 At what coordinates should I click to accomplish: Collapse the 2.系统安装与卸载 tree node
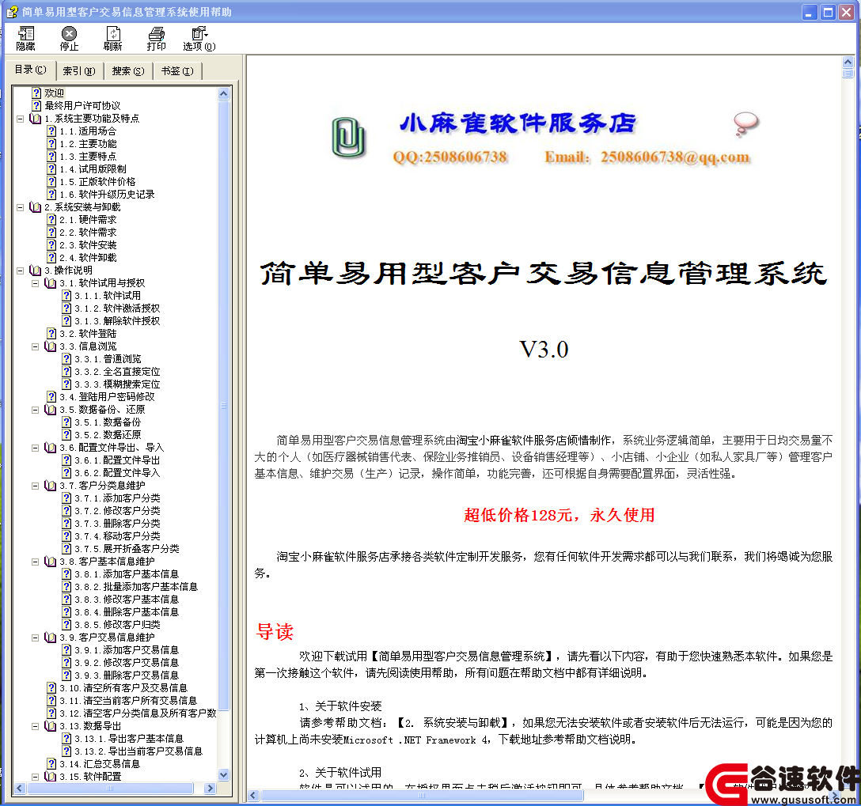pyautogui.click(x=21, y=207)
